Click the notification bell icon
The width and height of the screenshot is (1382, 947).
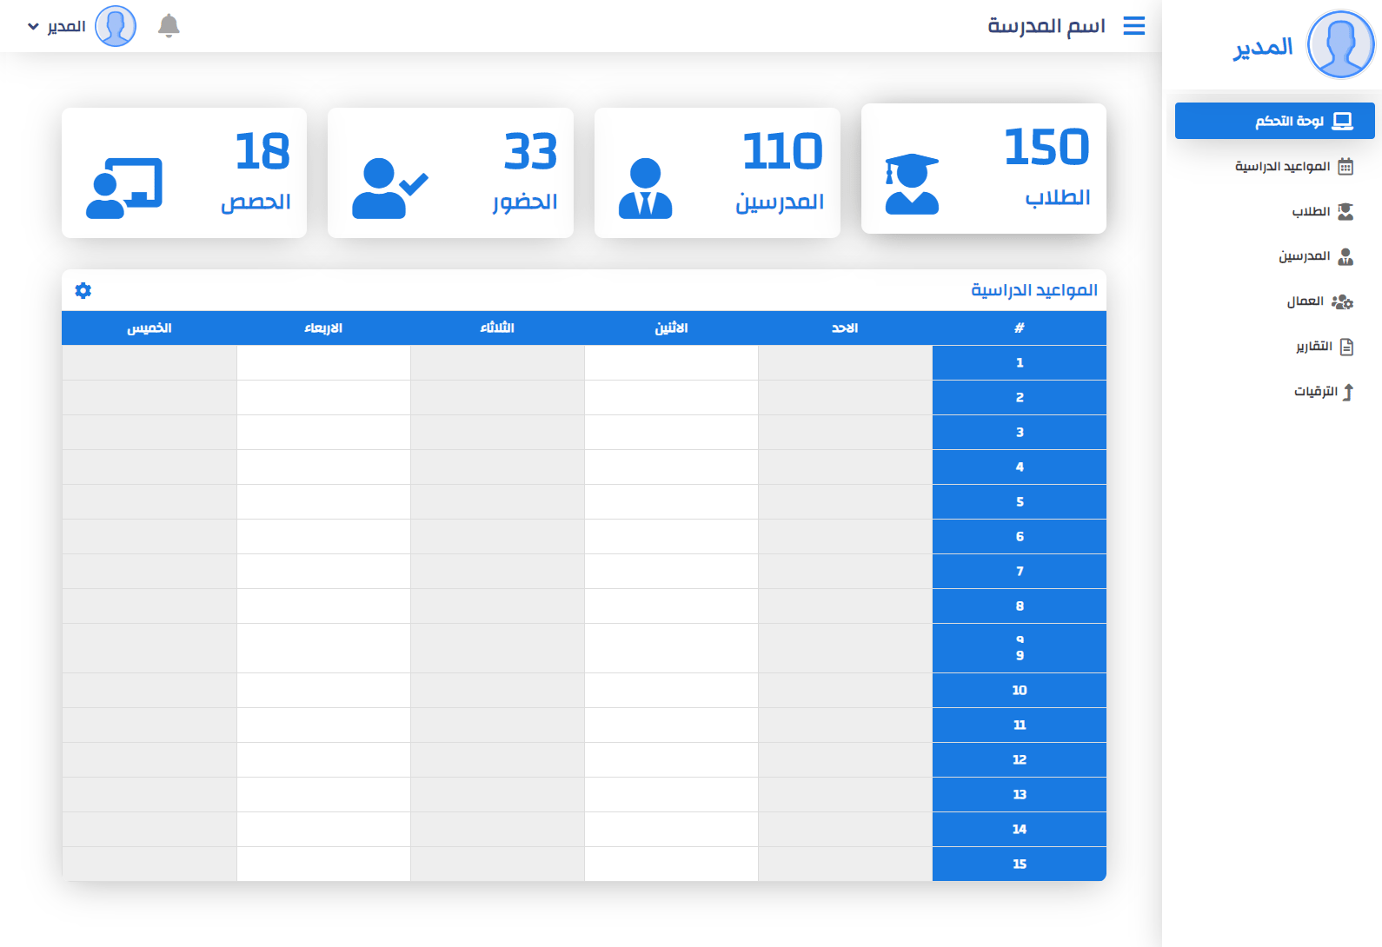(x=169, y=26)
